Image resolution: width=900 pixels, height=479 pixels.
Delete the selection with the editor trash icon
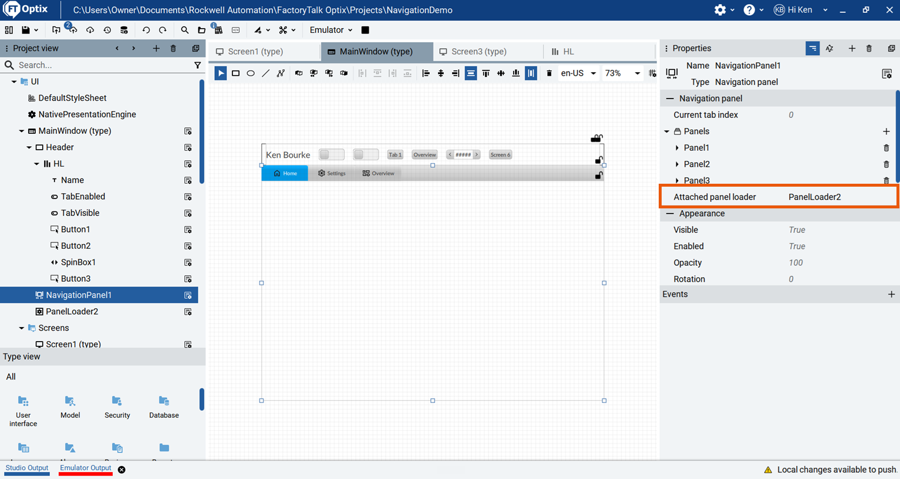(x=550, y=73)
